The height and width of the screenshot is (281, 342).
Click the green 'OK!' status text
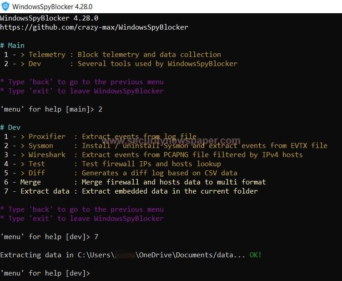click(x=256, y=255)
